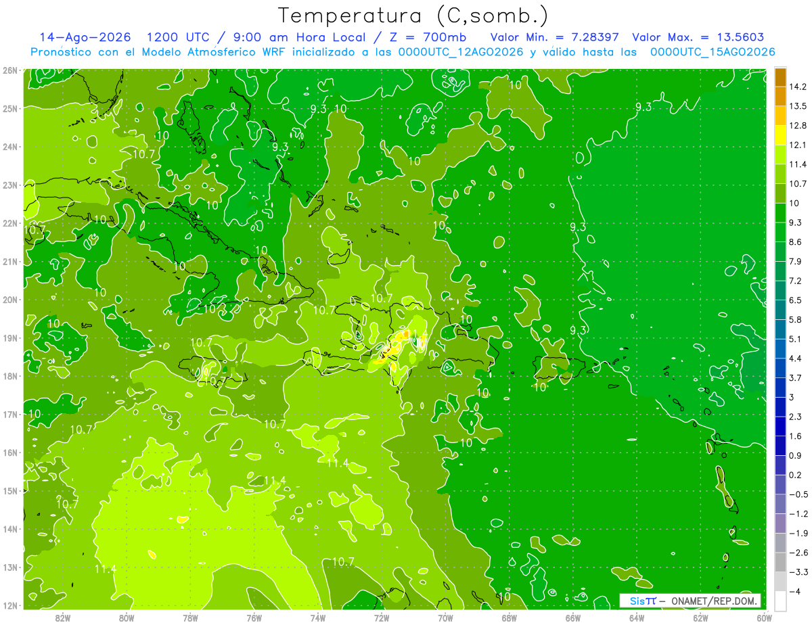Click the 26N latitude axis label

point(9,70)
